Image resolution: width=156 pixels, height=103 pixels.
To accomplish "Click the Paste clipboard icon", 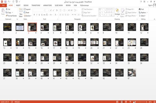I will pyautogui.click(x=3, y=11).
